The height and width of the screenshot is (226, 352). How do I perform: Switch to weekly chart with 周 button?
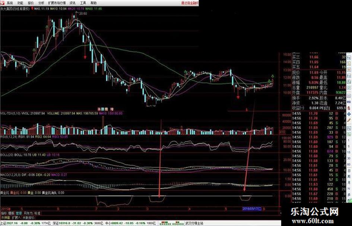(x=349, y=176)
